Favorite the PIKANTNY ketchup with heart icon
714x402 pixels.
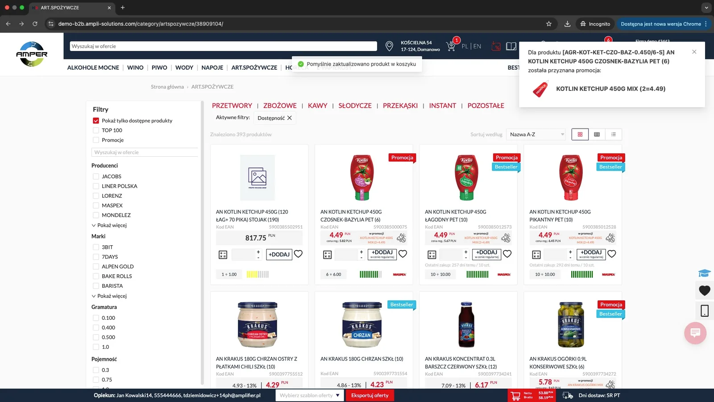[612, 254]
